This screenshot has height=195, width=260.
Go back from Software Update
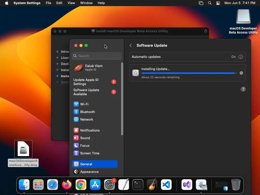coord(131,45)
